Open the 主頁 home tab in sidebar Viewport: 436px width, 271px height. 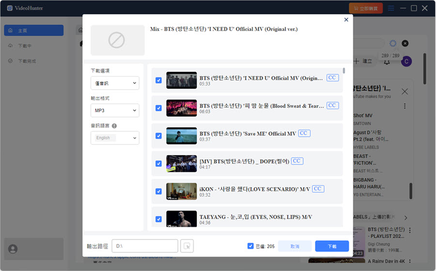33,31
